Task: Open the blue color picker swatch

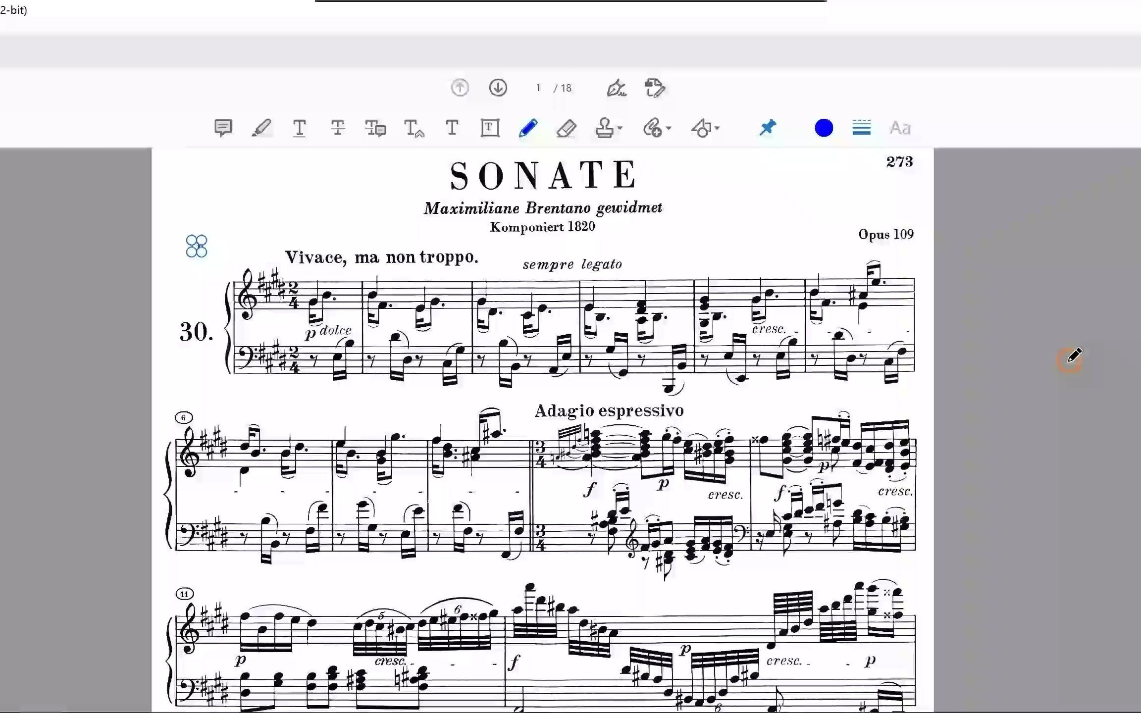Action: tap(824, 128)
